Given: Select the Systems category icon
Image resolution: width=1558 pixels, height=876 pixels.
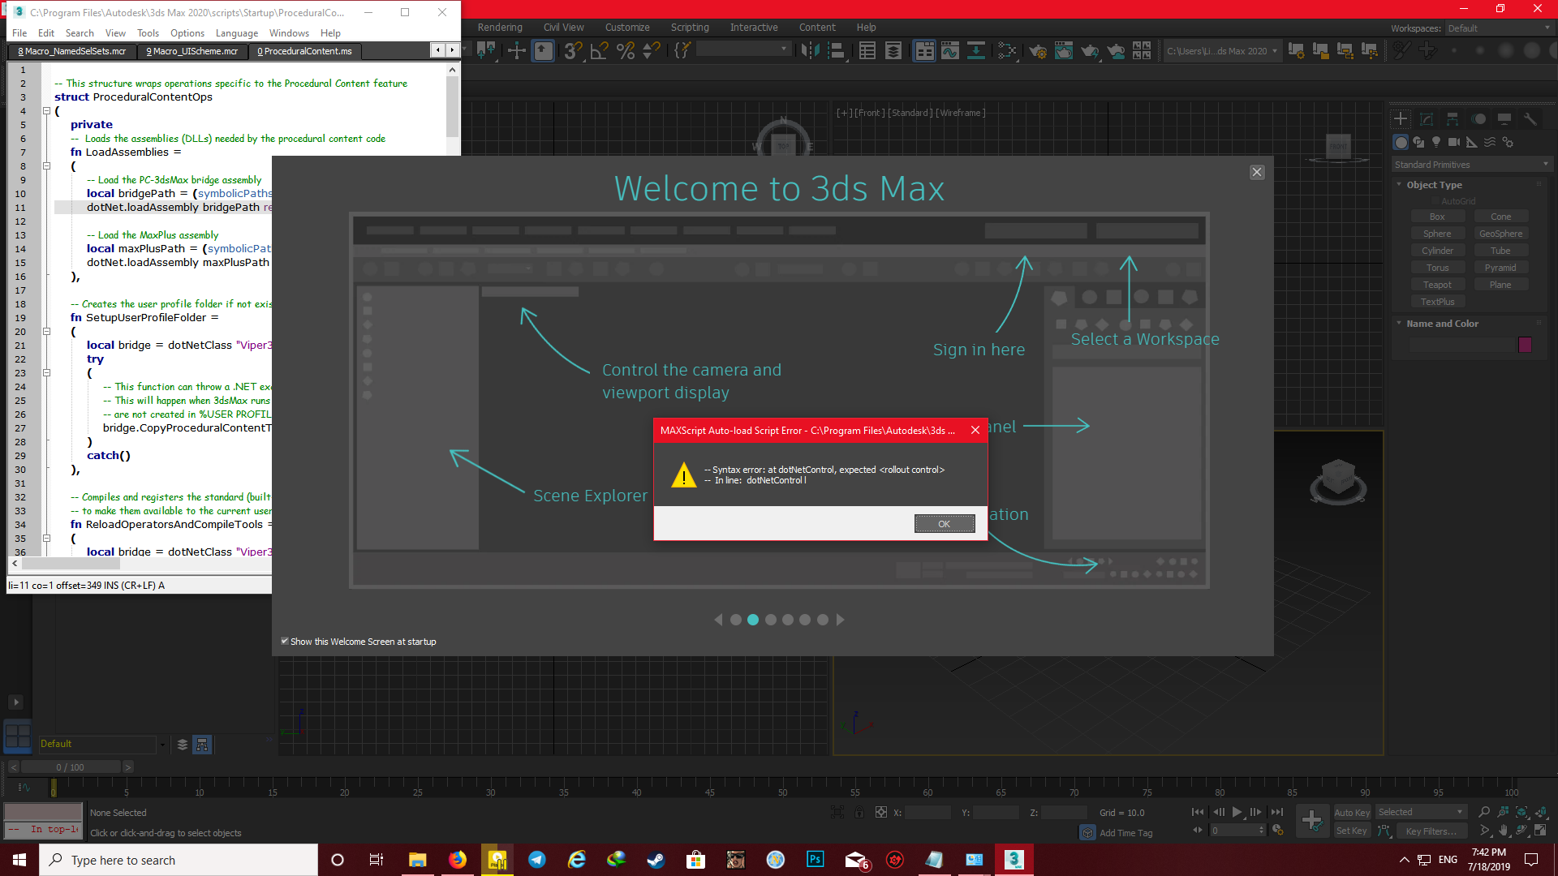Looking at the screenshot, I should [1508, 142].
